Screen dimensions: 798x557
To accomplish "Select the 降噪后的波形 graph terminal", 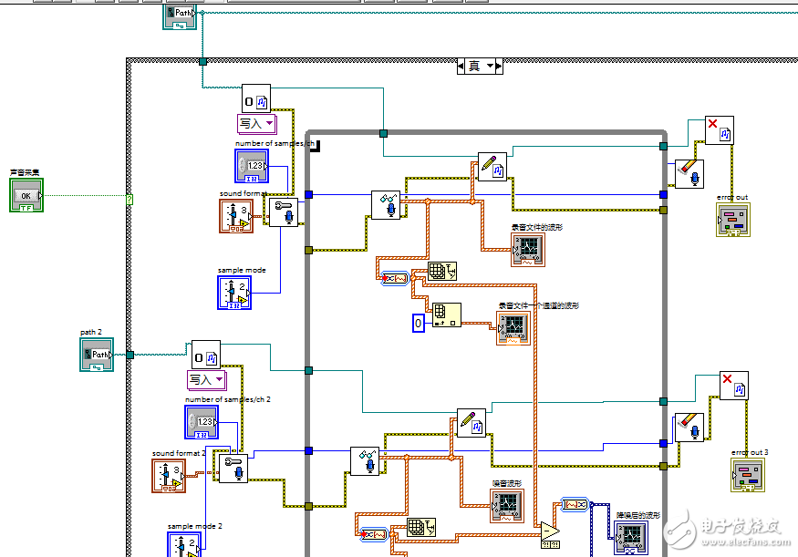I will pos(632,538).
